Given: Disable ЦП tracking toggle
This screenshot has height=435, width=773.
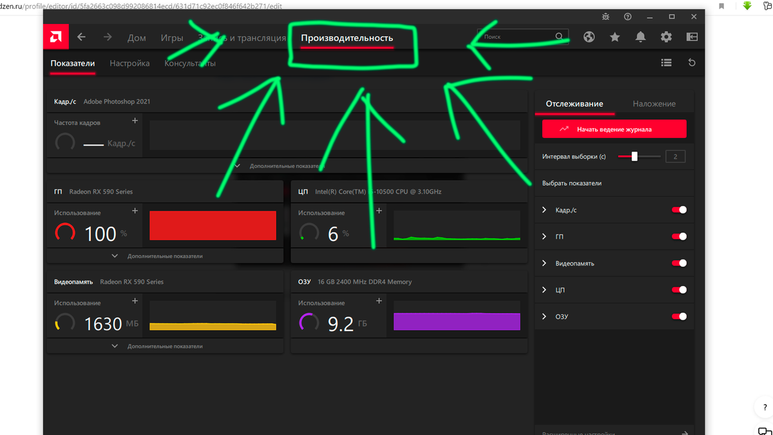Looking at the screenshot, I should (679, 290).
